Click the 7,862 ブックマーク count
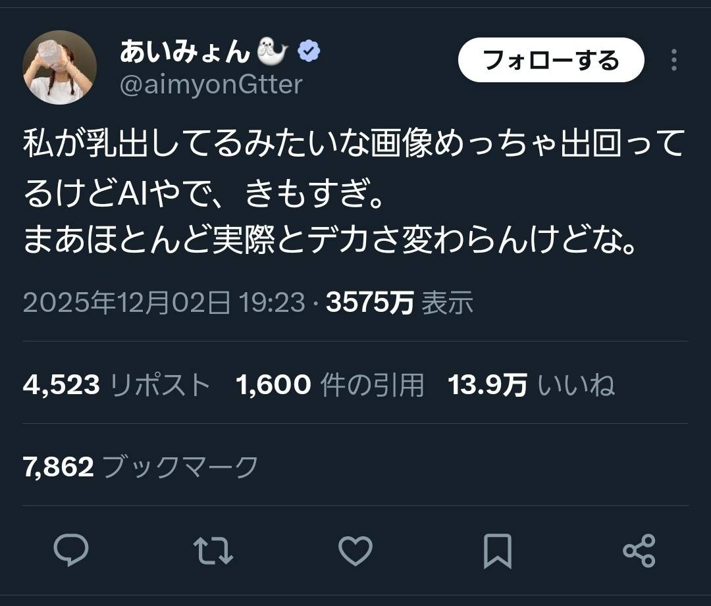Image resolution: width=711 pixels, height=606 pixels. coord(140,467)
